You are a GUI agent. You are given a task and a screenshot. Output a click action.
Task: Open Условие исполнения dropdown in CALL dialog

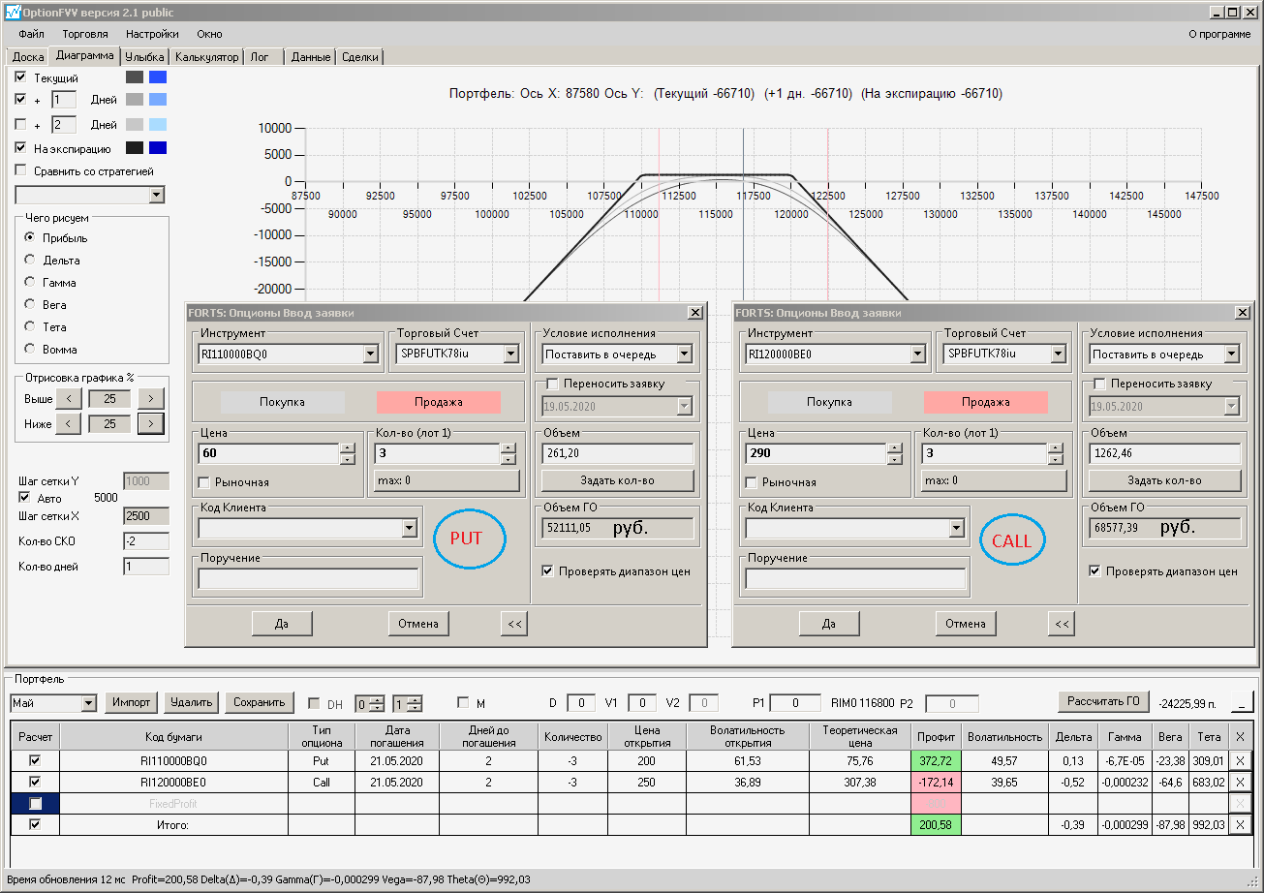pyautogui.click(x=1231, y=354)
